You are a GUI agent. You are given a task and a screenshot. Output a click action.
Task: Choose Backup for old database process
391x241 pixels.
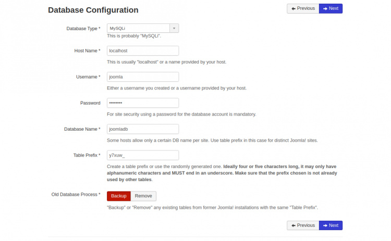tap(118, 196)
